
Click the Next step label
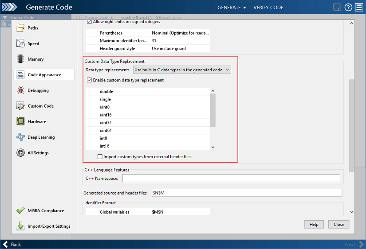pos(350,244)
